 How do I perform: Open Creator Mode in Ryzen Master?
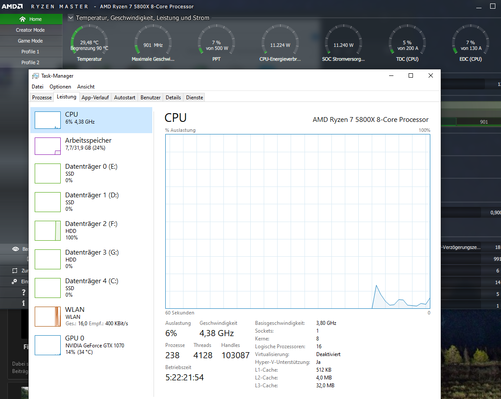tap(30, 30)
